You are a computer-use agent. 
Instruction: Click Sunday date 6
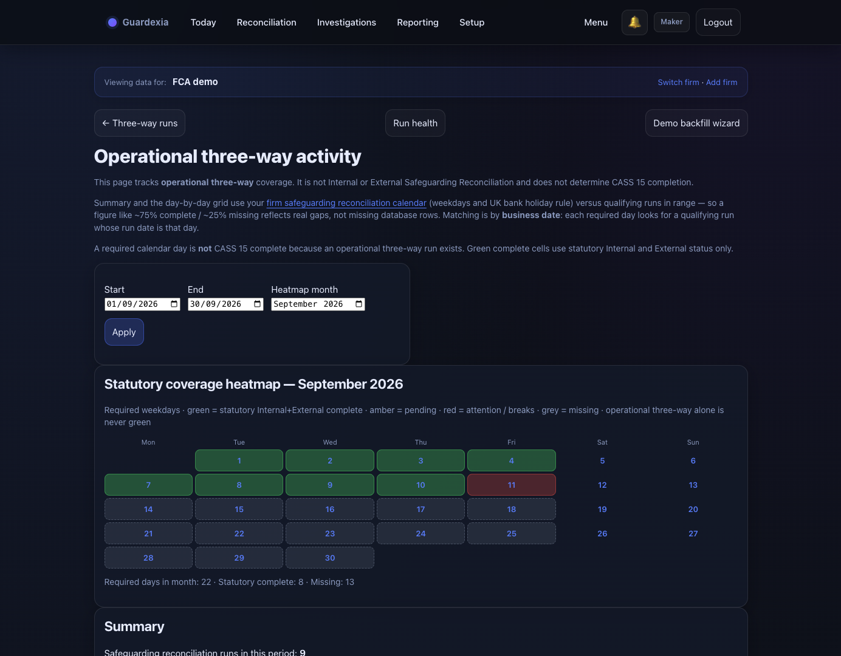point(693,460)
